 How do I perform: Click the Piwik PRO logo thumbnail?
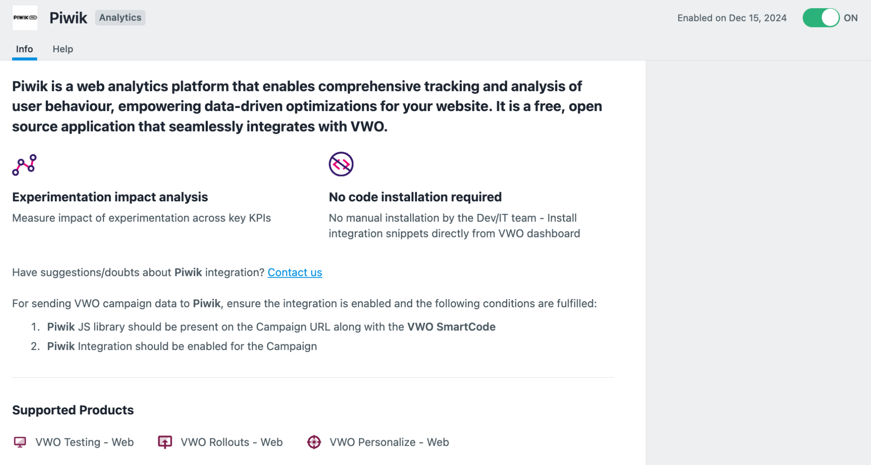click(x=25, y=18)
